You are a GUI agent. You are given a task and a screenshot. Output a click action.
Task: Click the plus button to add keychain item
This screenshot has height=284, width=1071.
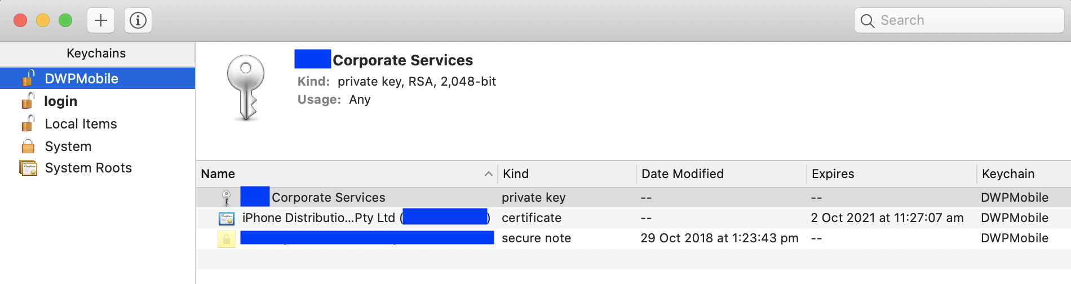pos(101,21)
